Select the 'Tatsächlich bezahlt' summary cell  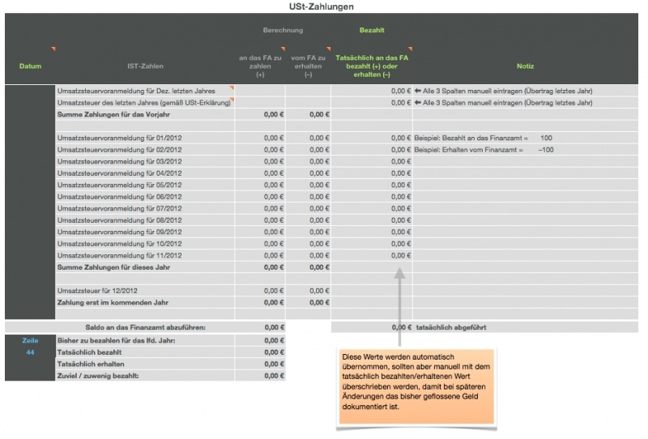click(145, 352)
